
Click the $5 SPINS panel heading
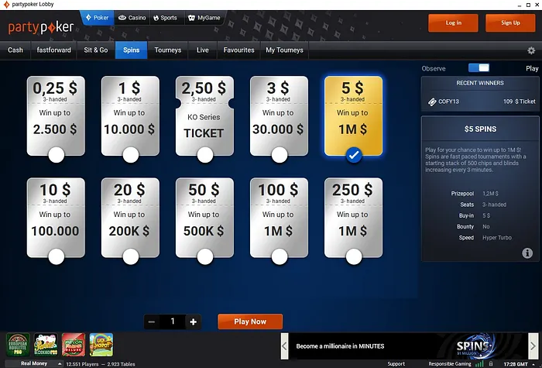point(480,129)
